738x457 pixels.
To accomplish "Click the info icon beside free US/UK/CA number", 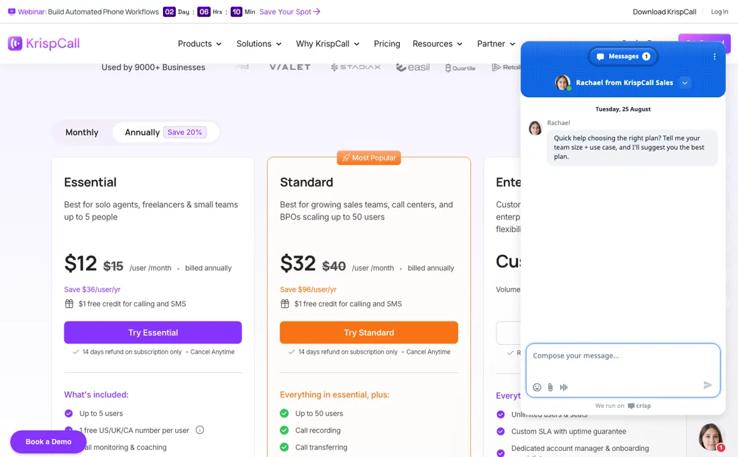I will pyautogui.click(x=199, y=429).
